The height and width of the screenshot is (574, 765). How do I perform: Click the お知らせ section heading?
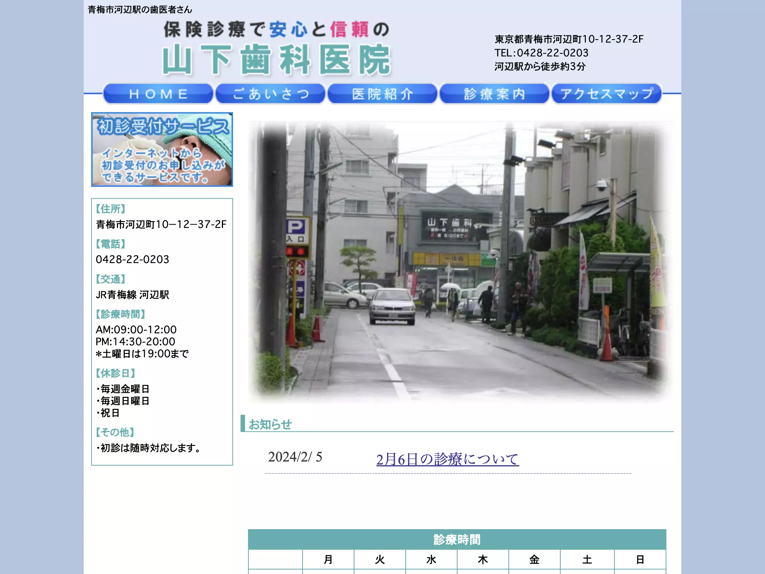(x=270, y=425)
